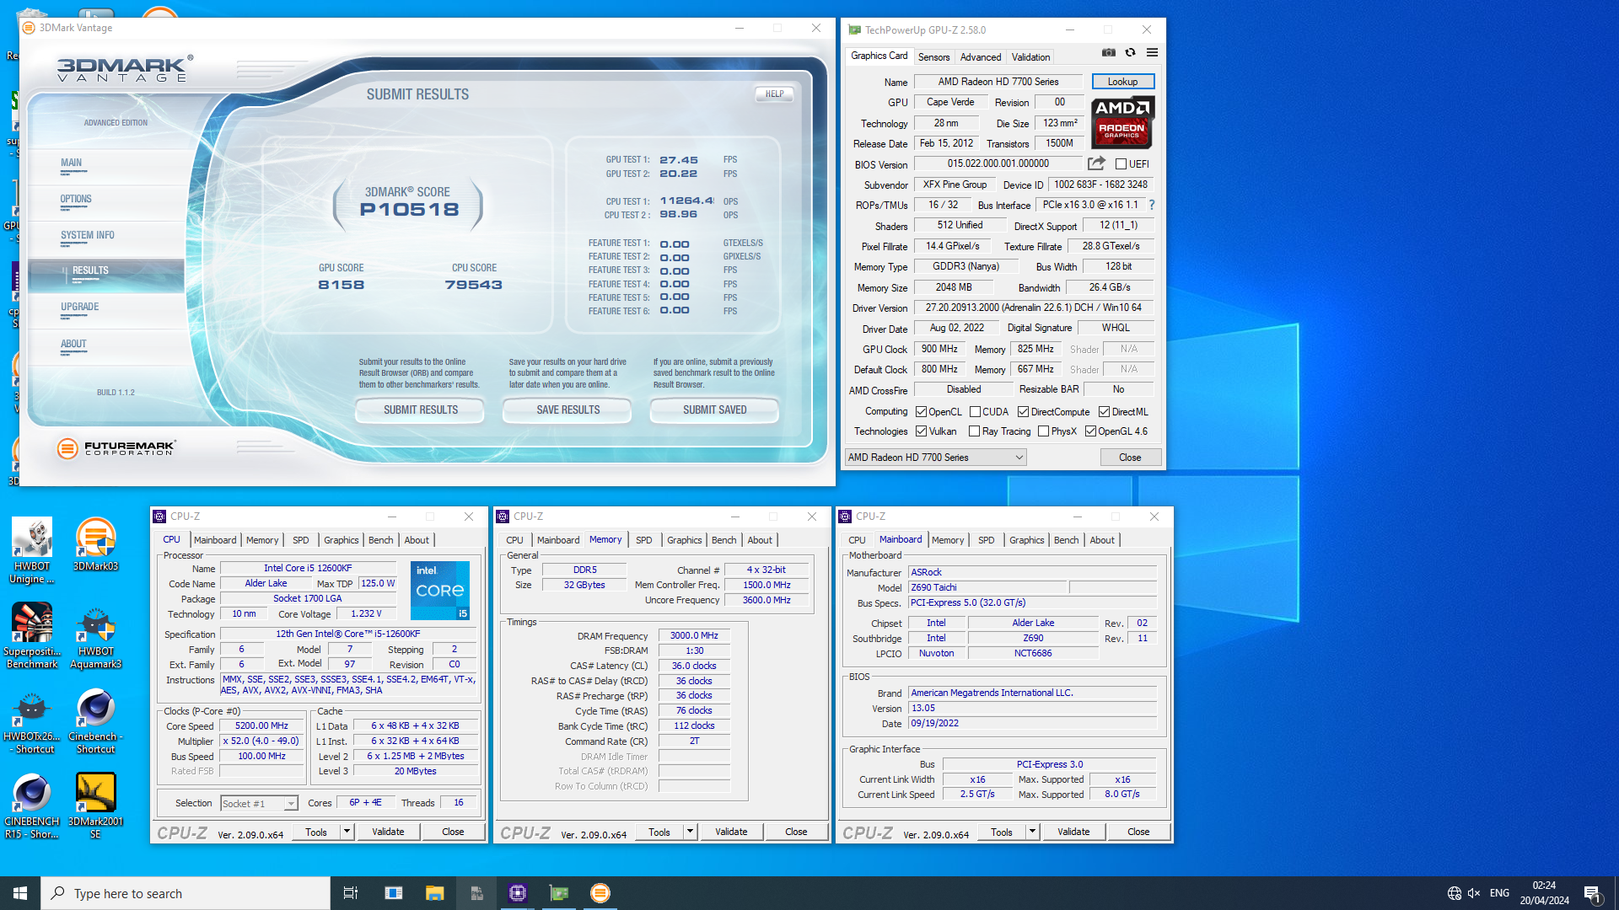Toggle the DirectCompute checkbox
The width and height of the screenshot is (1619, 910).
[1023, 412]
